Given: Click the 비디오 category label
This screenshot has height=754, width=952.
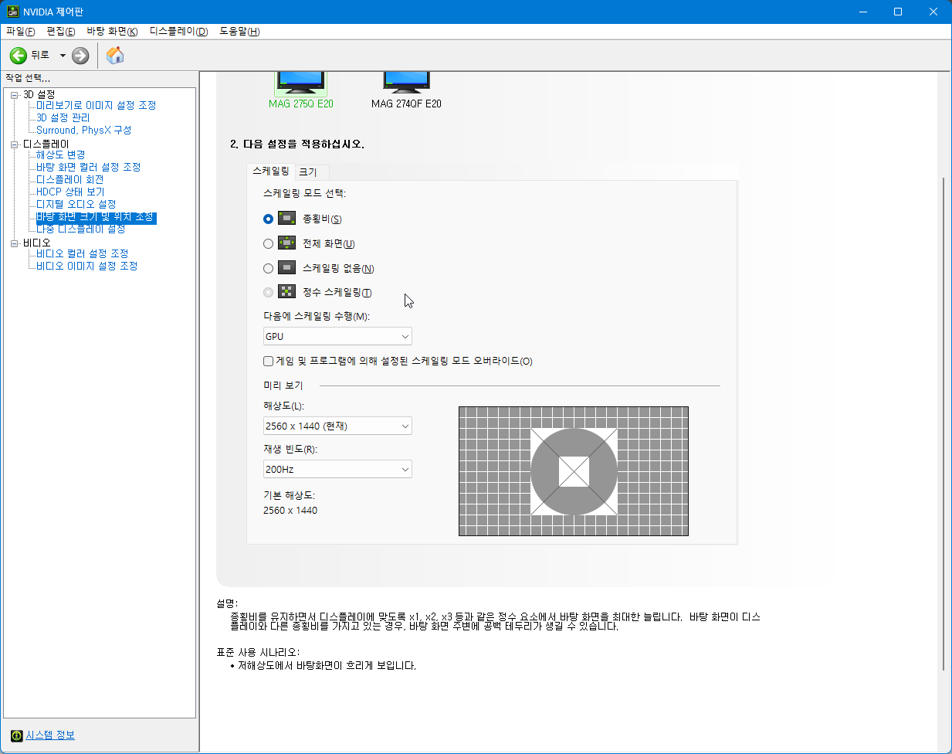Looking at the screenshot, I should point(36,243).
